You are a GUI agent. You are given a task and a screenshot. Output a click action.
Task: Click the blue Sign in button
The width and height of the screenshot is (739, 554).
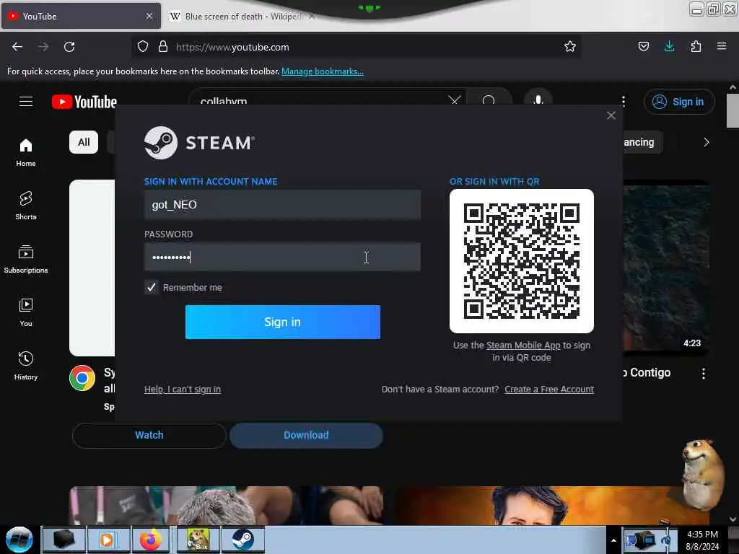pyautogui.click(x=283, y=322)
